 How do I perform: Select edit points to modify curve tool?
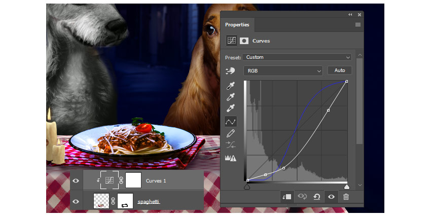230,122
